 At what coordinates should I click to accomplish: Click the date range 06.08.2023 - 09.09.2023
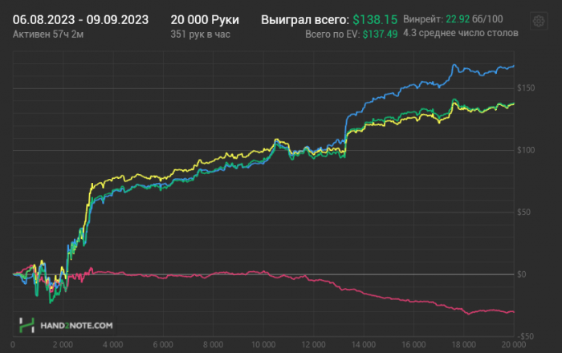[80, 20]
